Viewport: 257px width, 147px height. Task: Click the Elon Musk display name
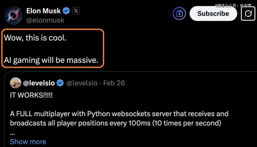tap(43, 11)
